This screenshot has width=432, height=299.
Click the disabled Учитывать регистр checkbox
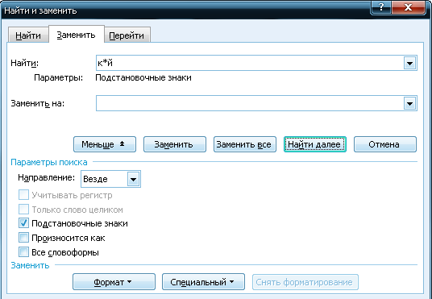(23, 195)
